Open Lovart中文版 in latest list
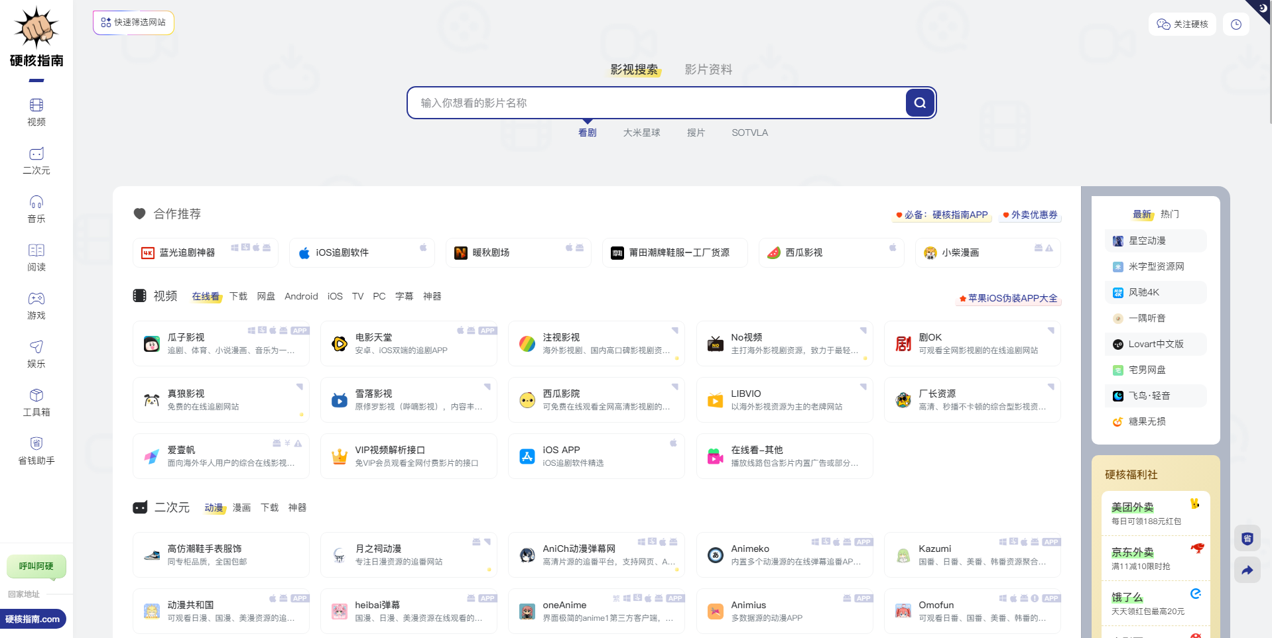Image resolution: width=1272 pixels, height=638 pixels. tap(1156, 344)
